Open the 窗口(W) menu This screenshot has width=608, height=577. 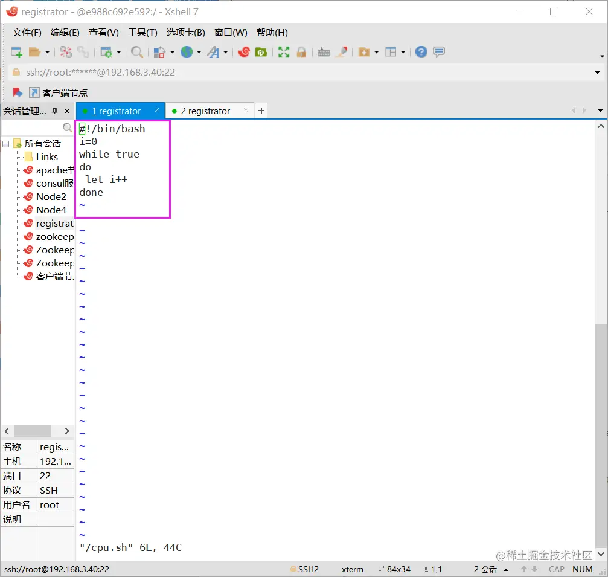click(231, 33)
